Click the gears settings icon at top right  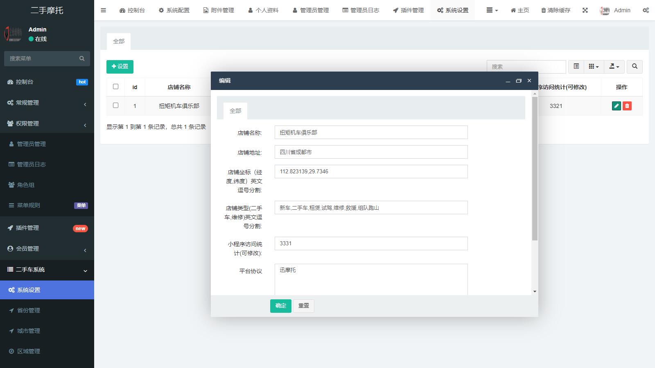click(646, 10)
